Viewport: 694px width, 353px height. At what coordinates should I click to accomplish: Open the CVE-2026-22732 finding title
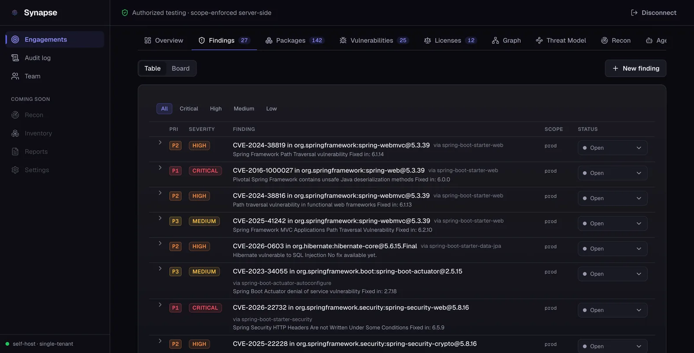(351, 308)
